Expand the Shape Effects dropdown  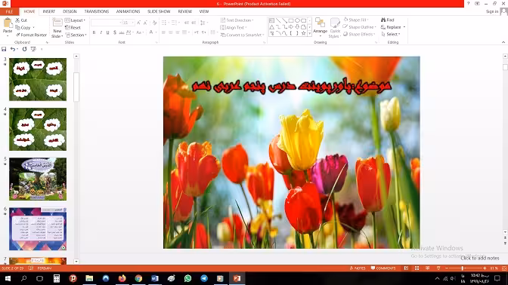pos(359,34)
